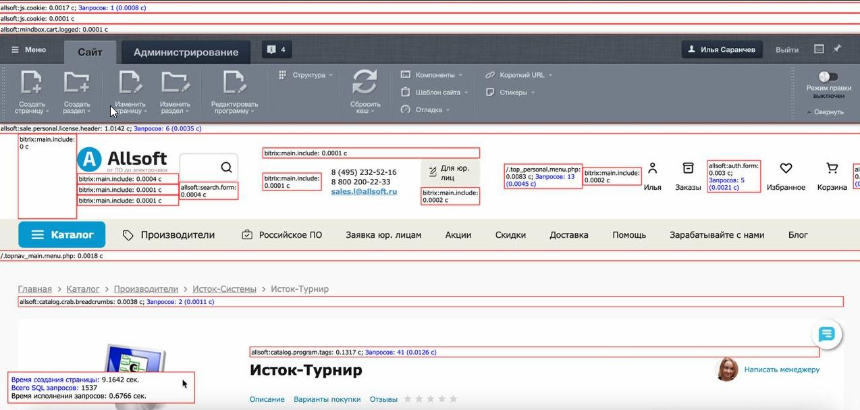Click the product rating stars
This screenshot has height=410, width=860.
431,399
